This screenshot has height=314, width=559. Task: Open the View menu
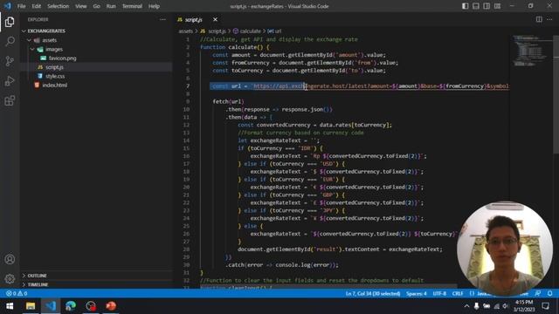(x=81, y=6)
